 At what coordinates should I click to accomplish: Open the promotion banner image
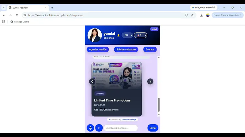pos(117,76)
